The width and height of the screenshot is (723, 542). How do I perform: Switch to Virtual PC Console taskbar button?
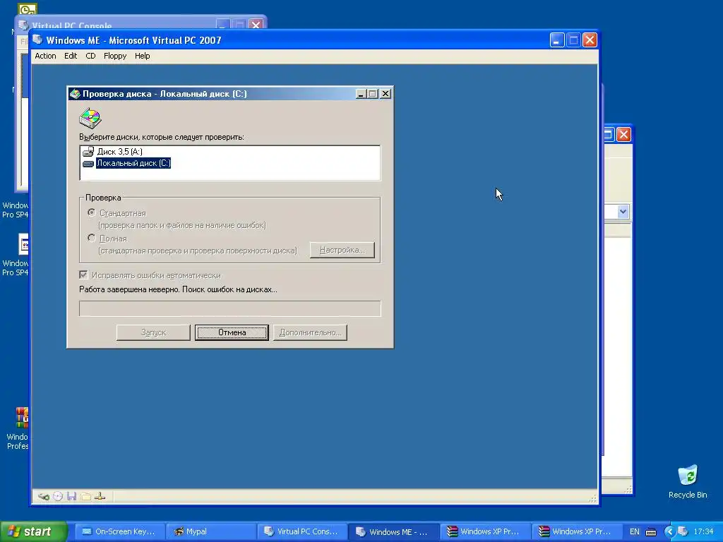point(301,531)
